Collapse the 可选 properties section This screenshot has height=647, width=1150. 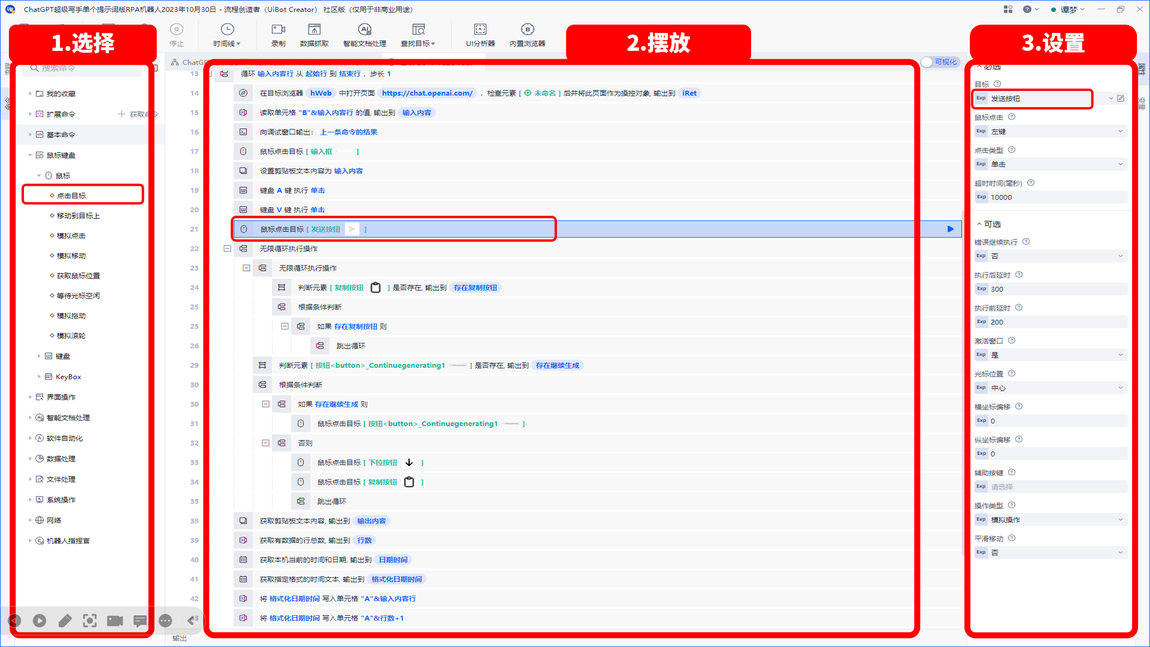click(x=979, y=224)
